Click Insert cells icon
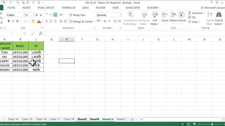 click(165, 15)
